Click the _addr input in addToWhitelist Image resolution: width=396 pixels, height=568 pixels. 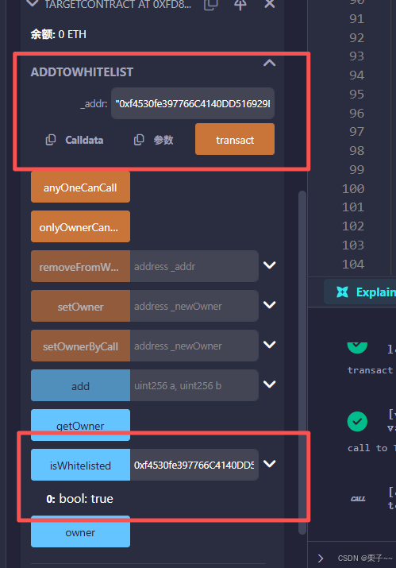pos(193,103)
